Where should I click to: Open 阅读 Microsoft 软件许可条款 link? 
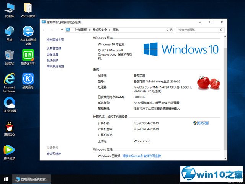pyautogui.click(x=142, y=156)
